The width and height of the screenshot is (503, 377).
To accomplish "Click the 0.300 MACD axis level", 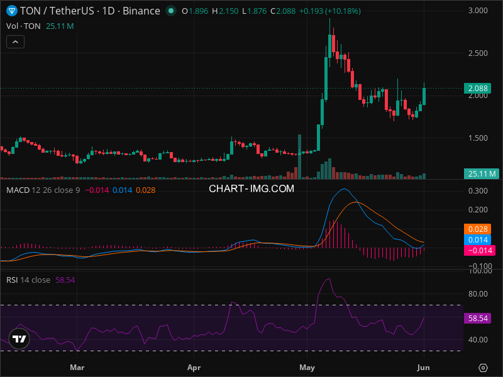I will (x=478, y=191).
